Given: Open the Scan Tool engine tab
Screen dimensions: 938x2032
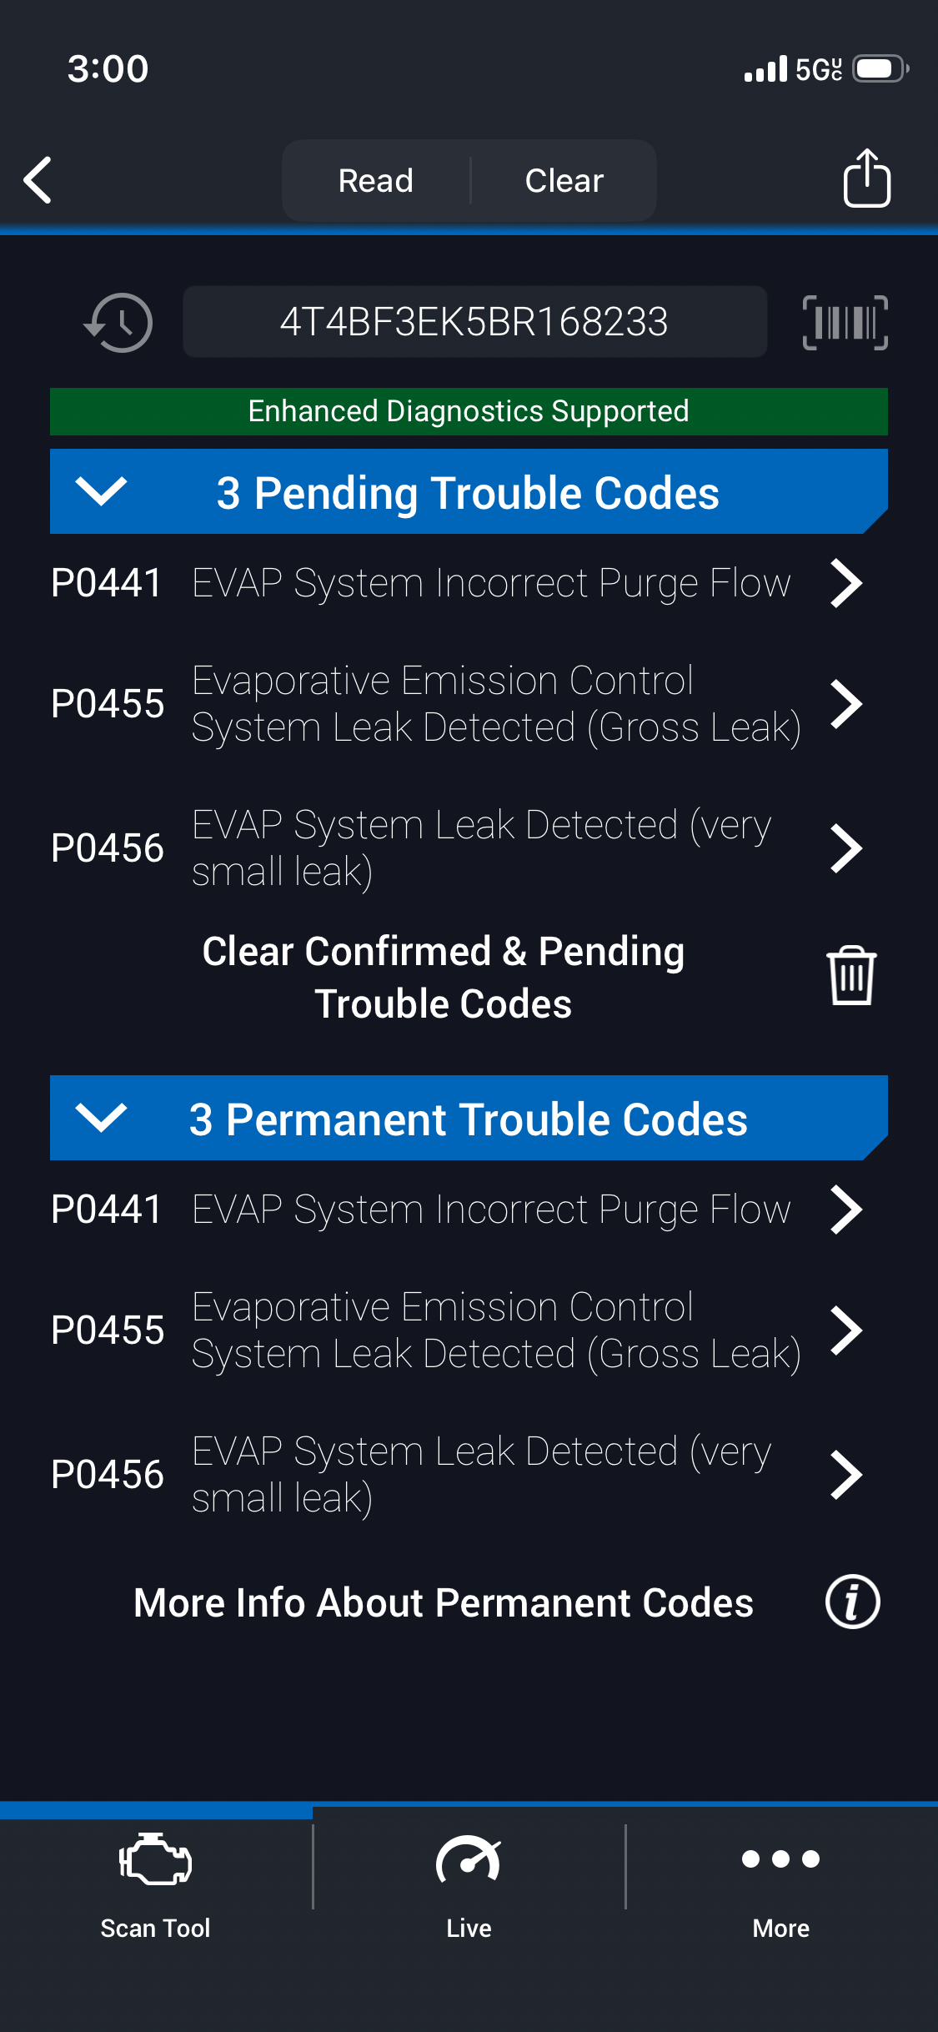Looking at the screenshot, I should tap(156, 1885).
